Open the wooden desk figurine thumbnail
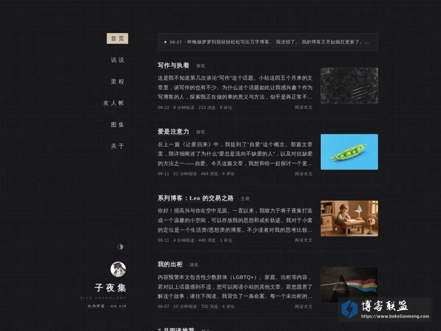Viewport: 441px width, 331px height. (349, 218)
